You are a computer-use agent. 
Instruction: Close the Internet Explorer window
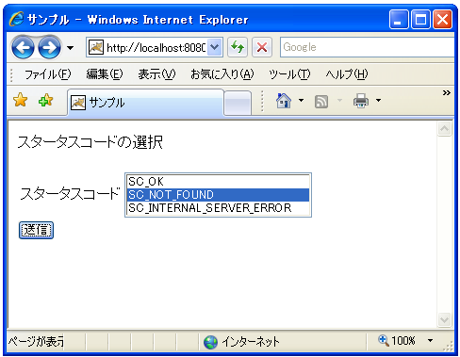click(x=442, y=20)
